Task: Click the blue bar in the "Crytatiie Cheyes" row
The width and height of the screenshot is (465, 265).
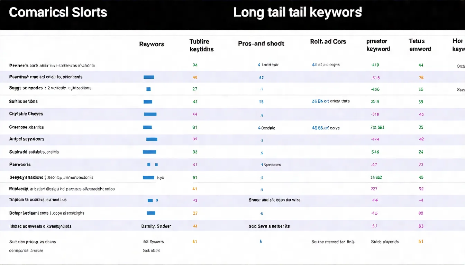Action: (x=150, y=114)
